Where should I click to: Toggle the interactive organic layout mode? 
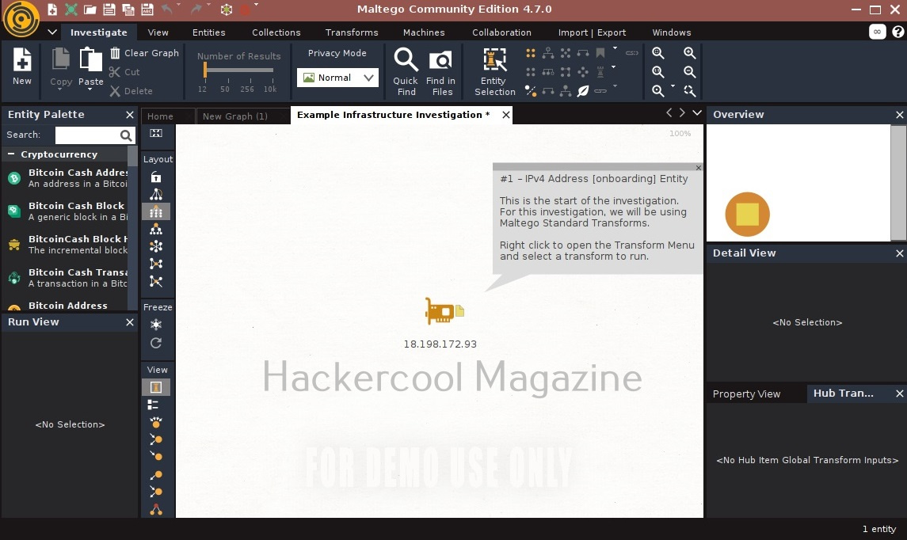pos(156,281)
